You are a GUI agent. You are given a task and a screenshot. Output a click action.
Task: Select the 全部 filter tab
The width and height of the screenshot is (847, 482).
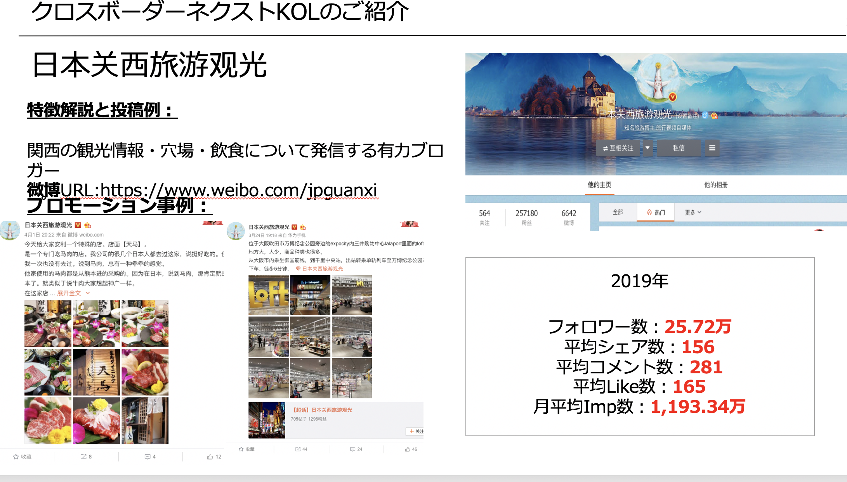(x=618, y=212)
